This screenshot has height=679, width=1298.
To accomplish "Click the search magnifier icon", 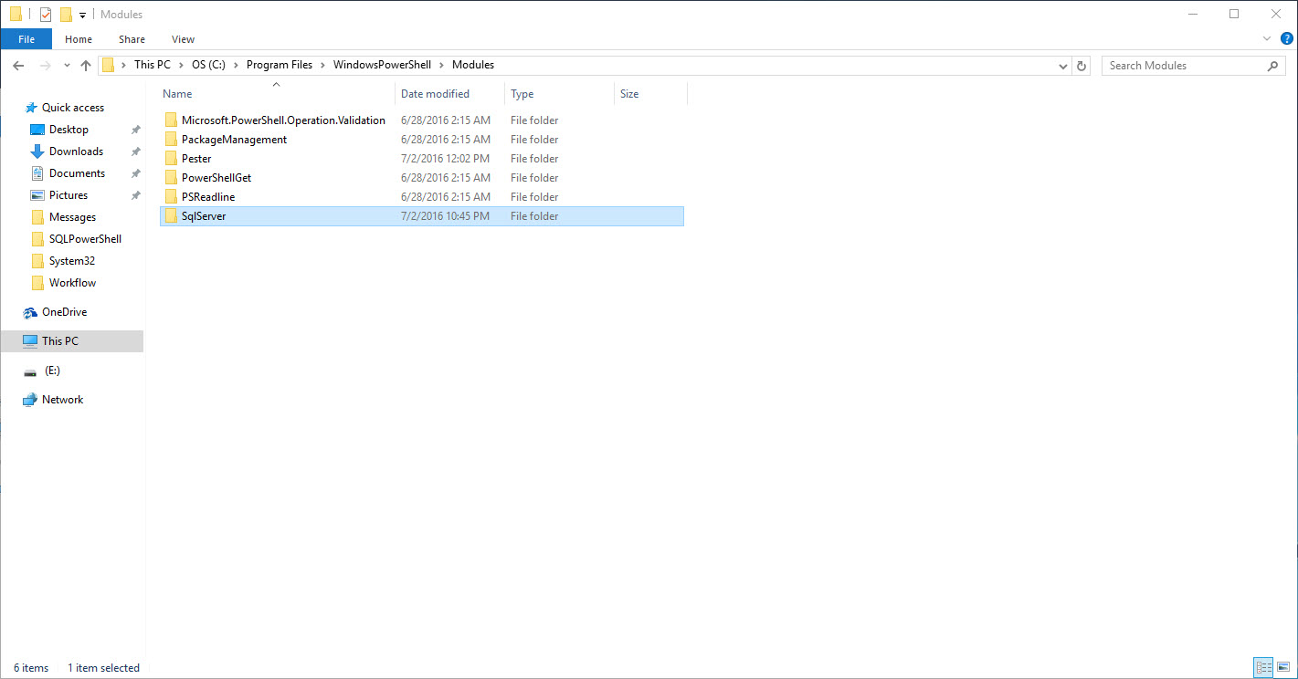I will tap(1273, 66).
